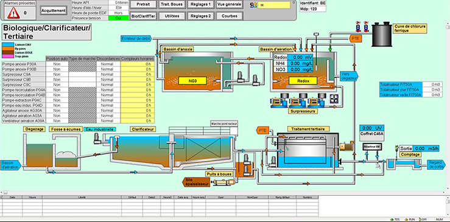Image resolution: width=450 pixels, height=222 pixels.
Task: Click the Vue générale button
Action: coord(230,5)
